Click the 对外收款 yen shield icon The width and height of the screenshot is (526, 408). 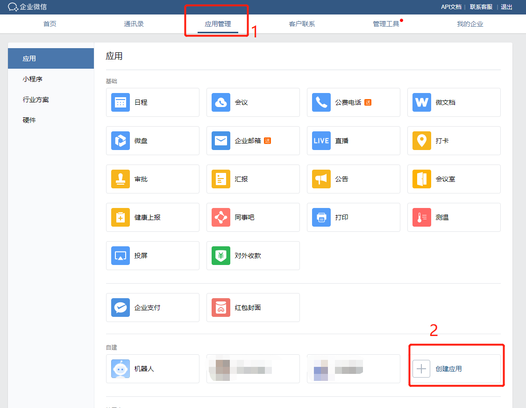coord(221,256)
